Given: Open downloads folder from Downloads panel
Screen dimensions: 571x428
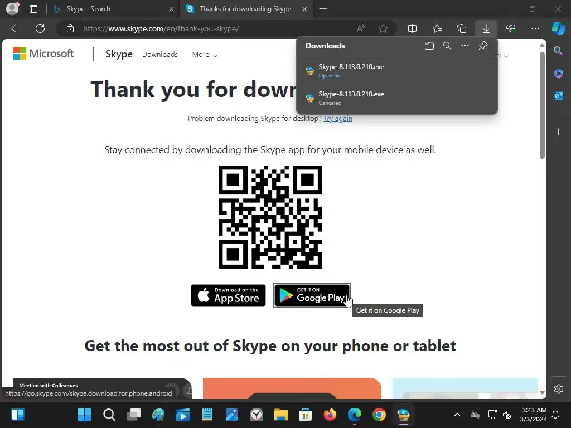Looking at the screenshot, I should [x=429, y=46].
